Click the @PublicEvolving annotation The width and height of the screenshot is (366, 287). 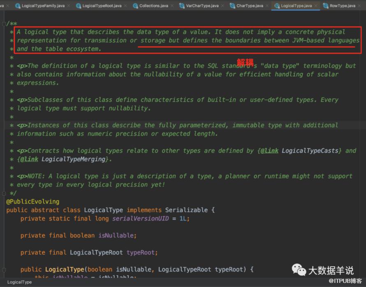(x=32, y=201)
